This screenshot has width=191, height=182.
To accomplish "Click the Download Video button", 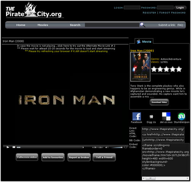I will [159, 102].
